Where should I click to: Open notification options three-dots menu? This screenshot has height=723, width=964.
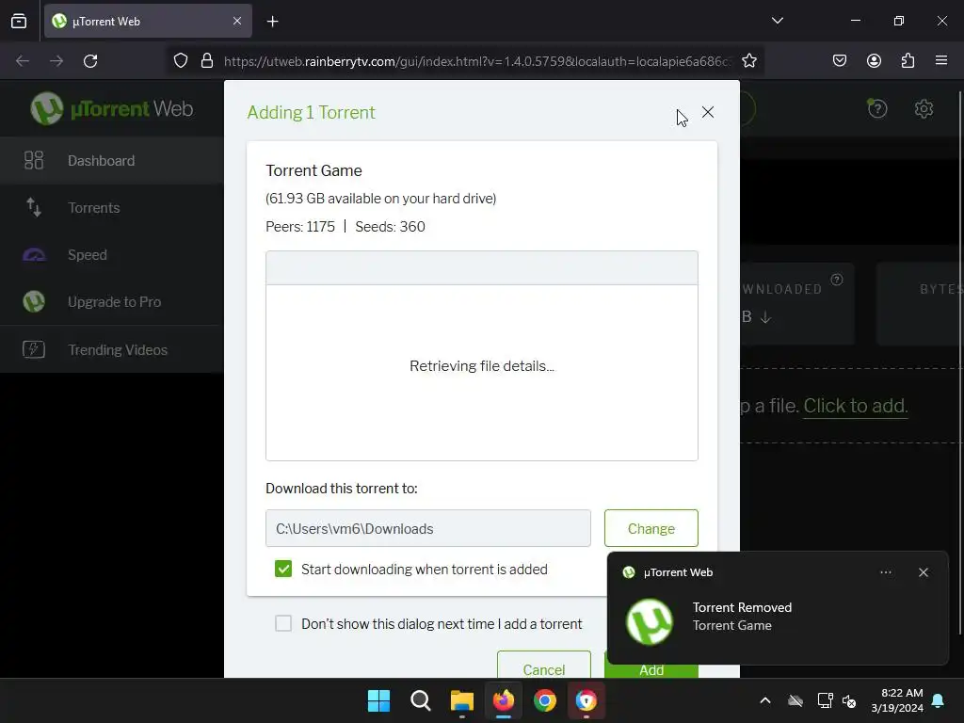[x=885, y=572]
